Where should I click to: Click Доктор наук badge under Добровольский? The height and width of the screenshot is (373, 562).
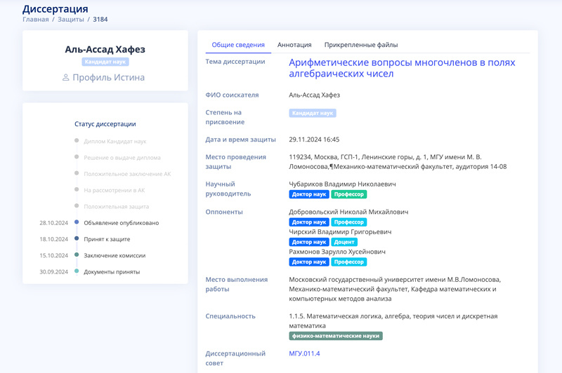pos(309,222)
